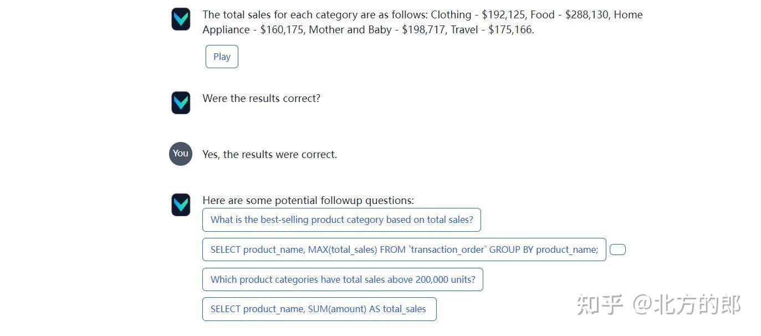Click the 'Clothing - $192,125' figure
The image size is (761, 336).
[478, 15]
